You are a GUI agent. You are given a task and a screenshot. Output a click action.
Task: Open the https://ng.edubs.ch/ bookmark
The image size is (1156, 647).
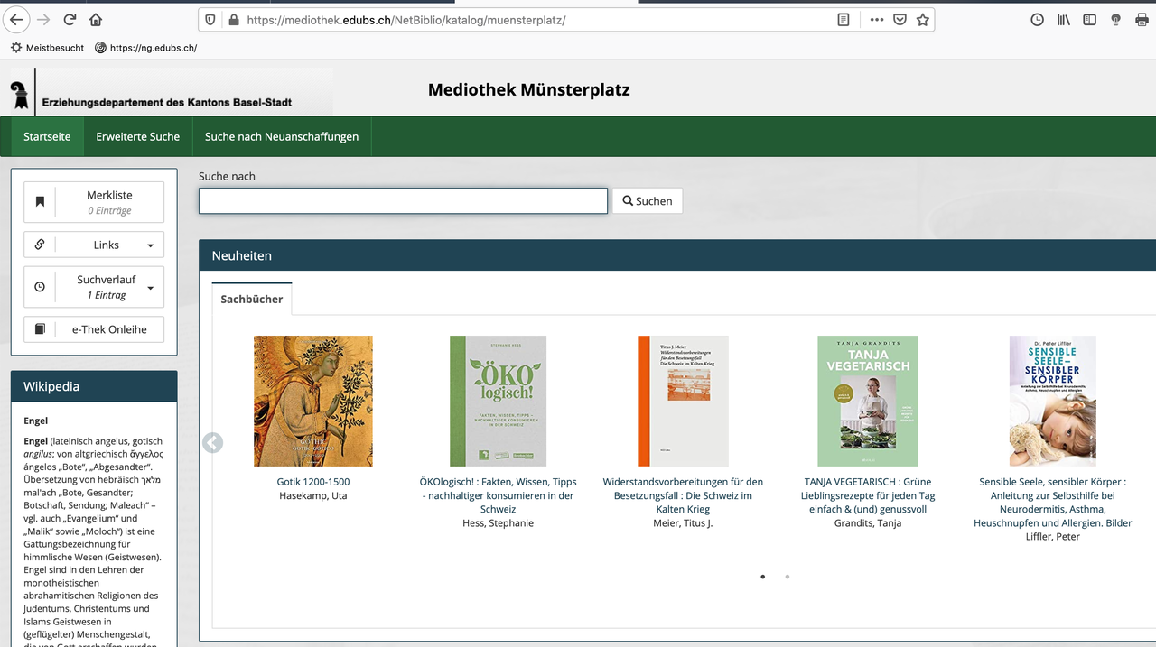pyautogui.click(x=145, y=48)
